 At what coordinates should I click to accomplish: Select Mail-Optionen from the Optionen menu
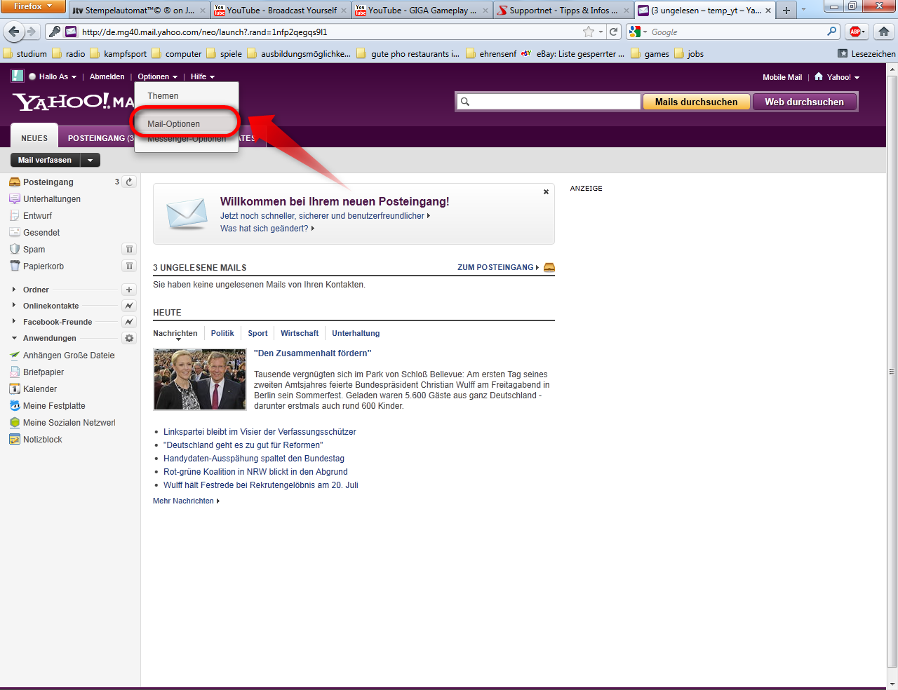[174, 124]
